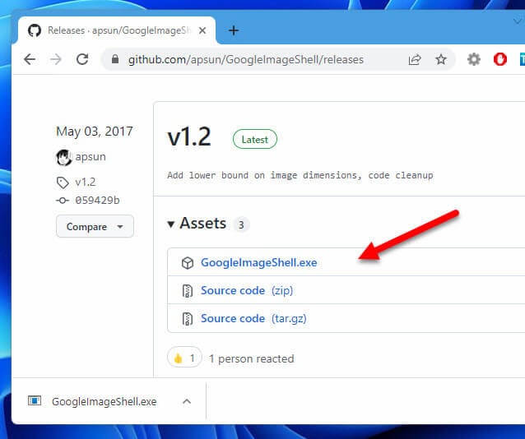Click the thumbs up reaction button
525x439 pixels.
pyautogui.click(x=184, y=358)
